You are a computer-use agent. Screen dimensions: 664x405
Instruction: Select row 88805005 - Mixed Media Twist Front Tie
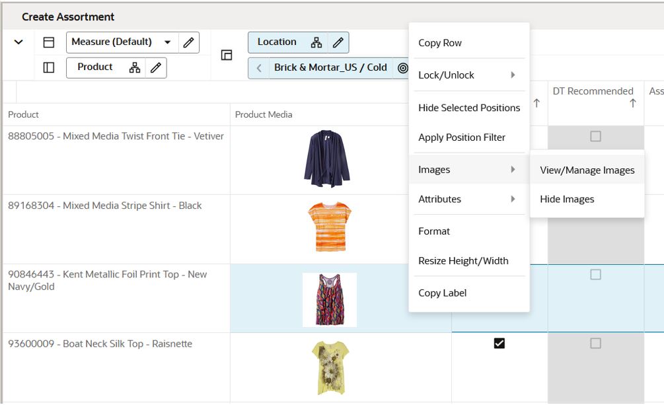point(116,136)
